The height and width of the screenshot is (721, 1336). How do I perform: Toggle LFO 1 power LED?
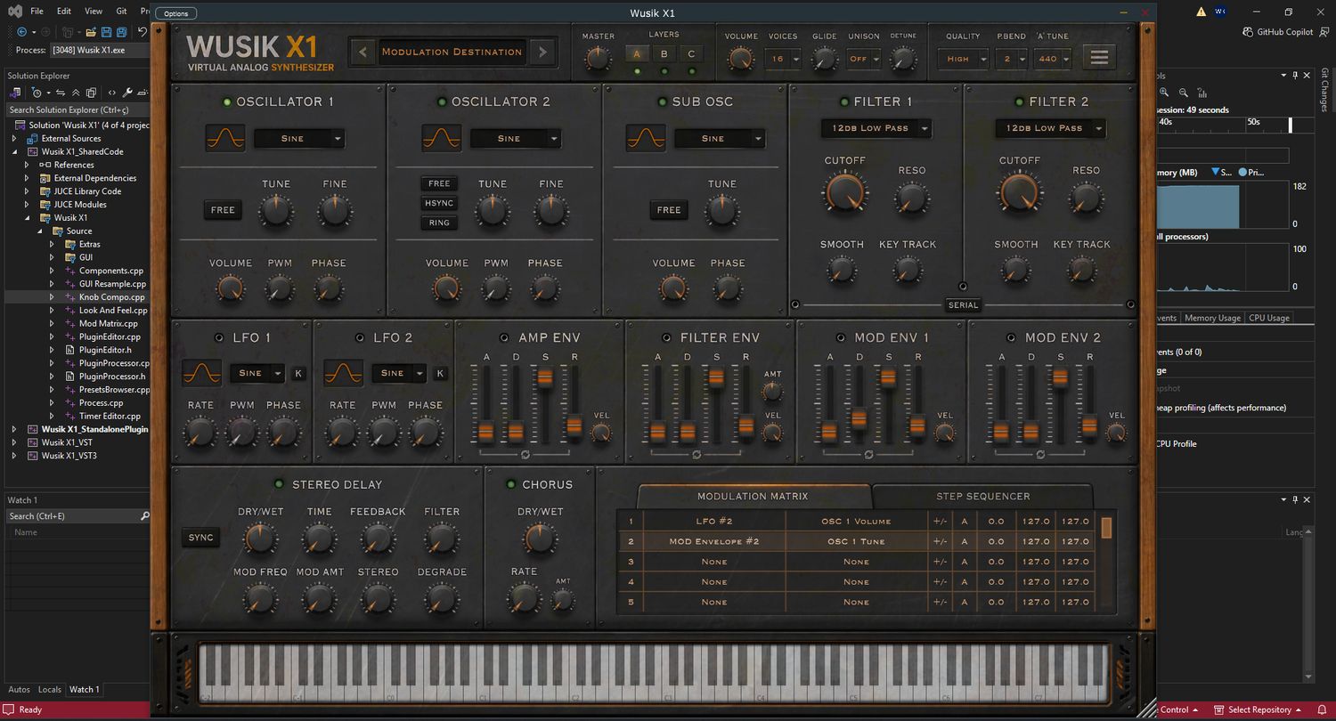[x=220, y=338]
